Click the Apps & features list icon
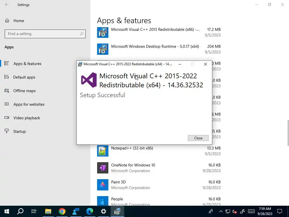289x217 pixels. point(7,63)
